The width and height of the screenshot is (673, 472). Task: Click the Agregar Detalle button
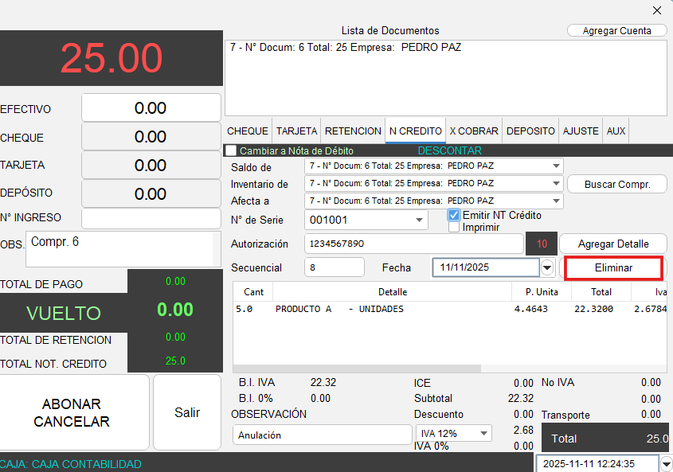pos(612,244)
